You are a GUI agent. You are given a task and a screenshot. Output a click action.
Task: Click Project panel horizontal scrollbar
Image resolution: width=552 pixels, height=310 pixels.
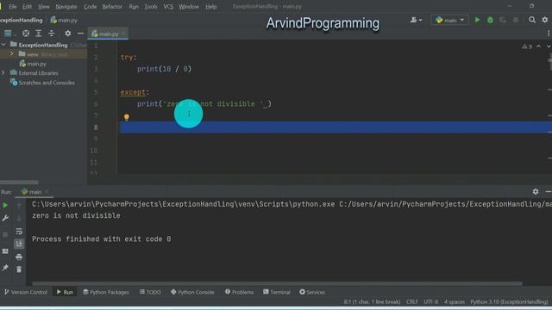tap(19, 182)
